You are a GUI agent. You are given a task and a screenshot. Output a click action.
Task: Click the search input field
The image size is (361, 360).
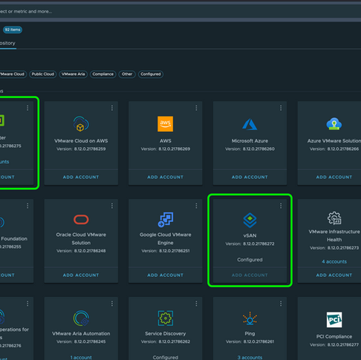180,11
